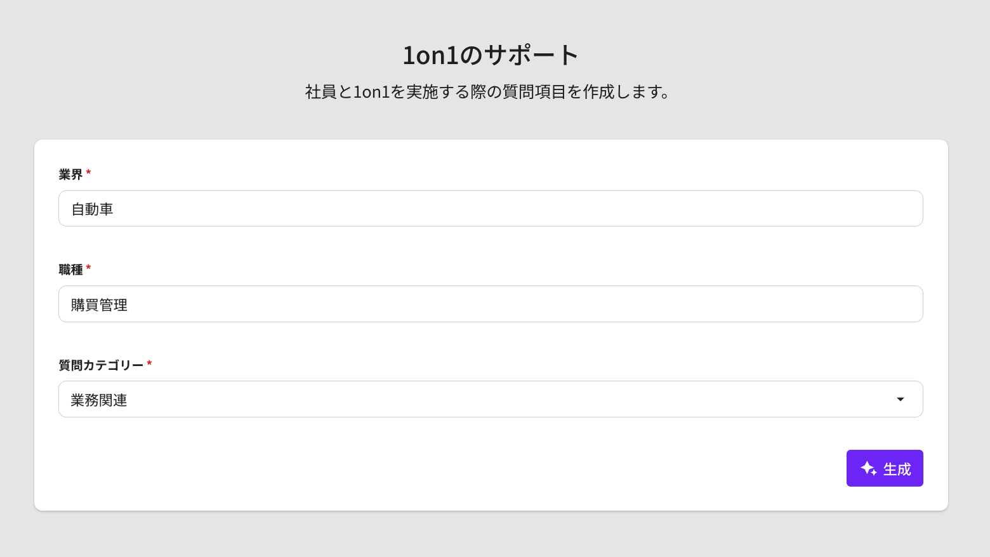Viewport: 990px width, 557px height.
Task: Click the sparkle icon on the generate button
Action: (868, 468)
